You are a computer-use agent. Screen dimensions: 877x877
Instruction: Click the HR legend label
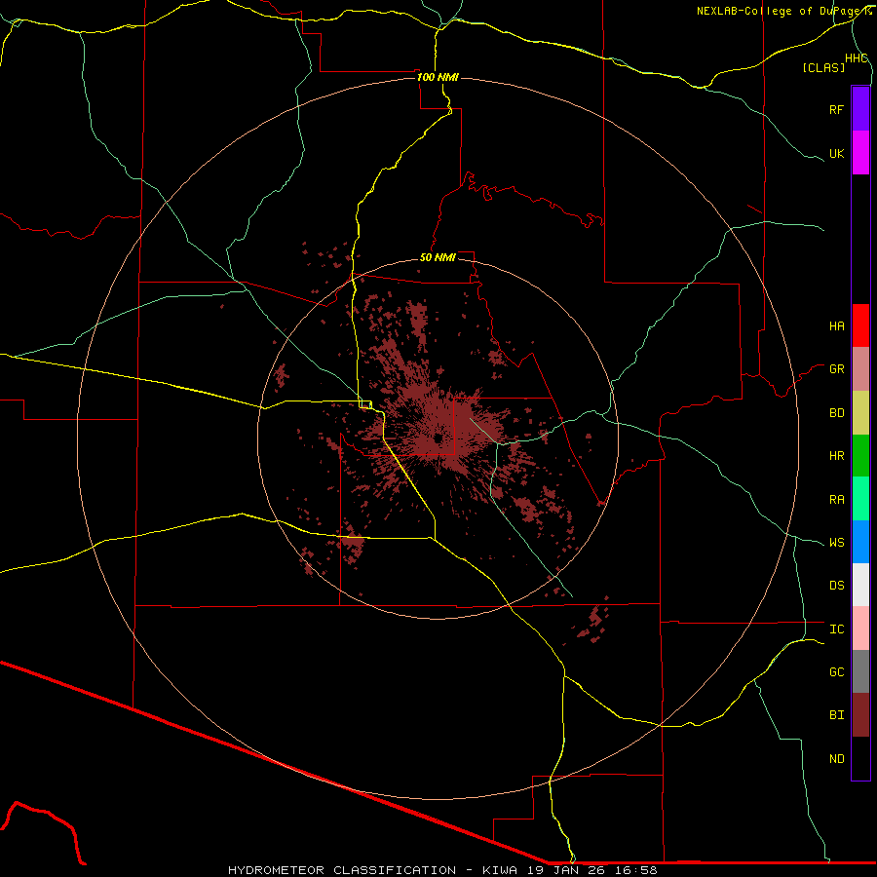click(836, 456)
